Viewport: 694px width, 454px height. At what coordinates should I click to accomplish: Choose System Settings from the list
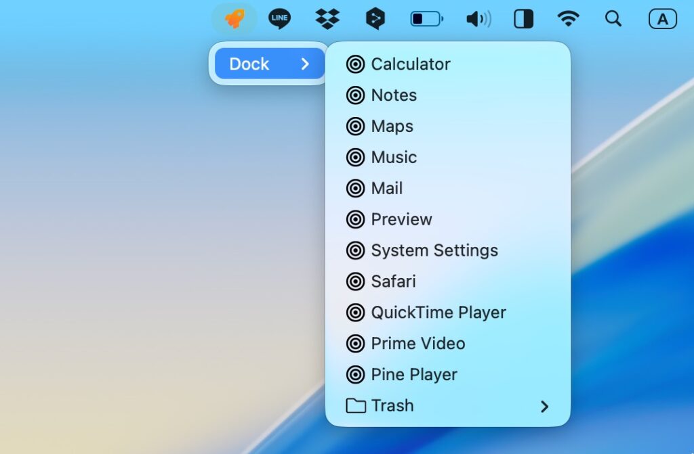[x=434, y=250]
